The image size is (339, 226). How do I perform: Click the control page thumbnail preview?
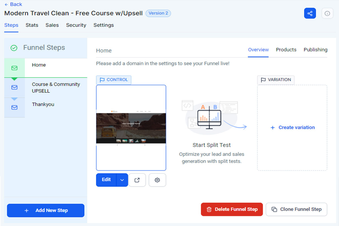click(131, 128)
